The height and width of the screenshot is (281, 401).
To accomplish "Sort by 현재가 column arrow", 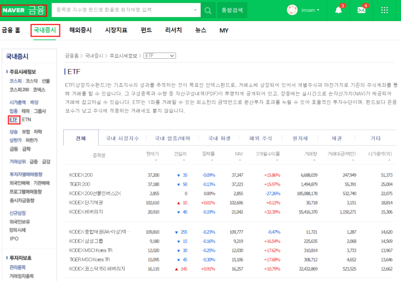I will 156,160.
